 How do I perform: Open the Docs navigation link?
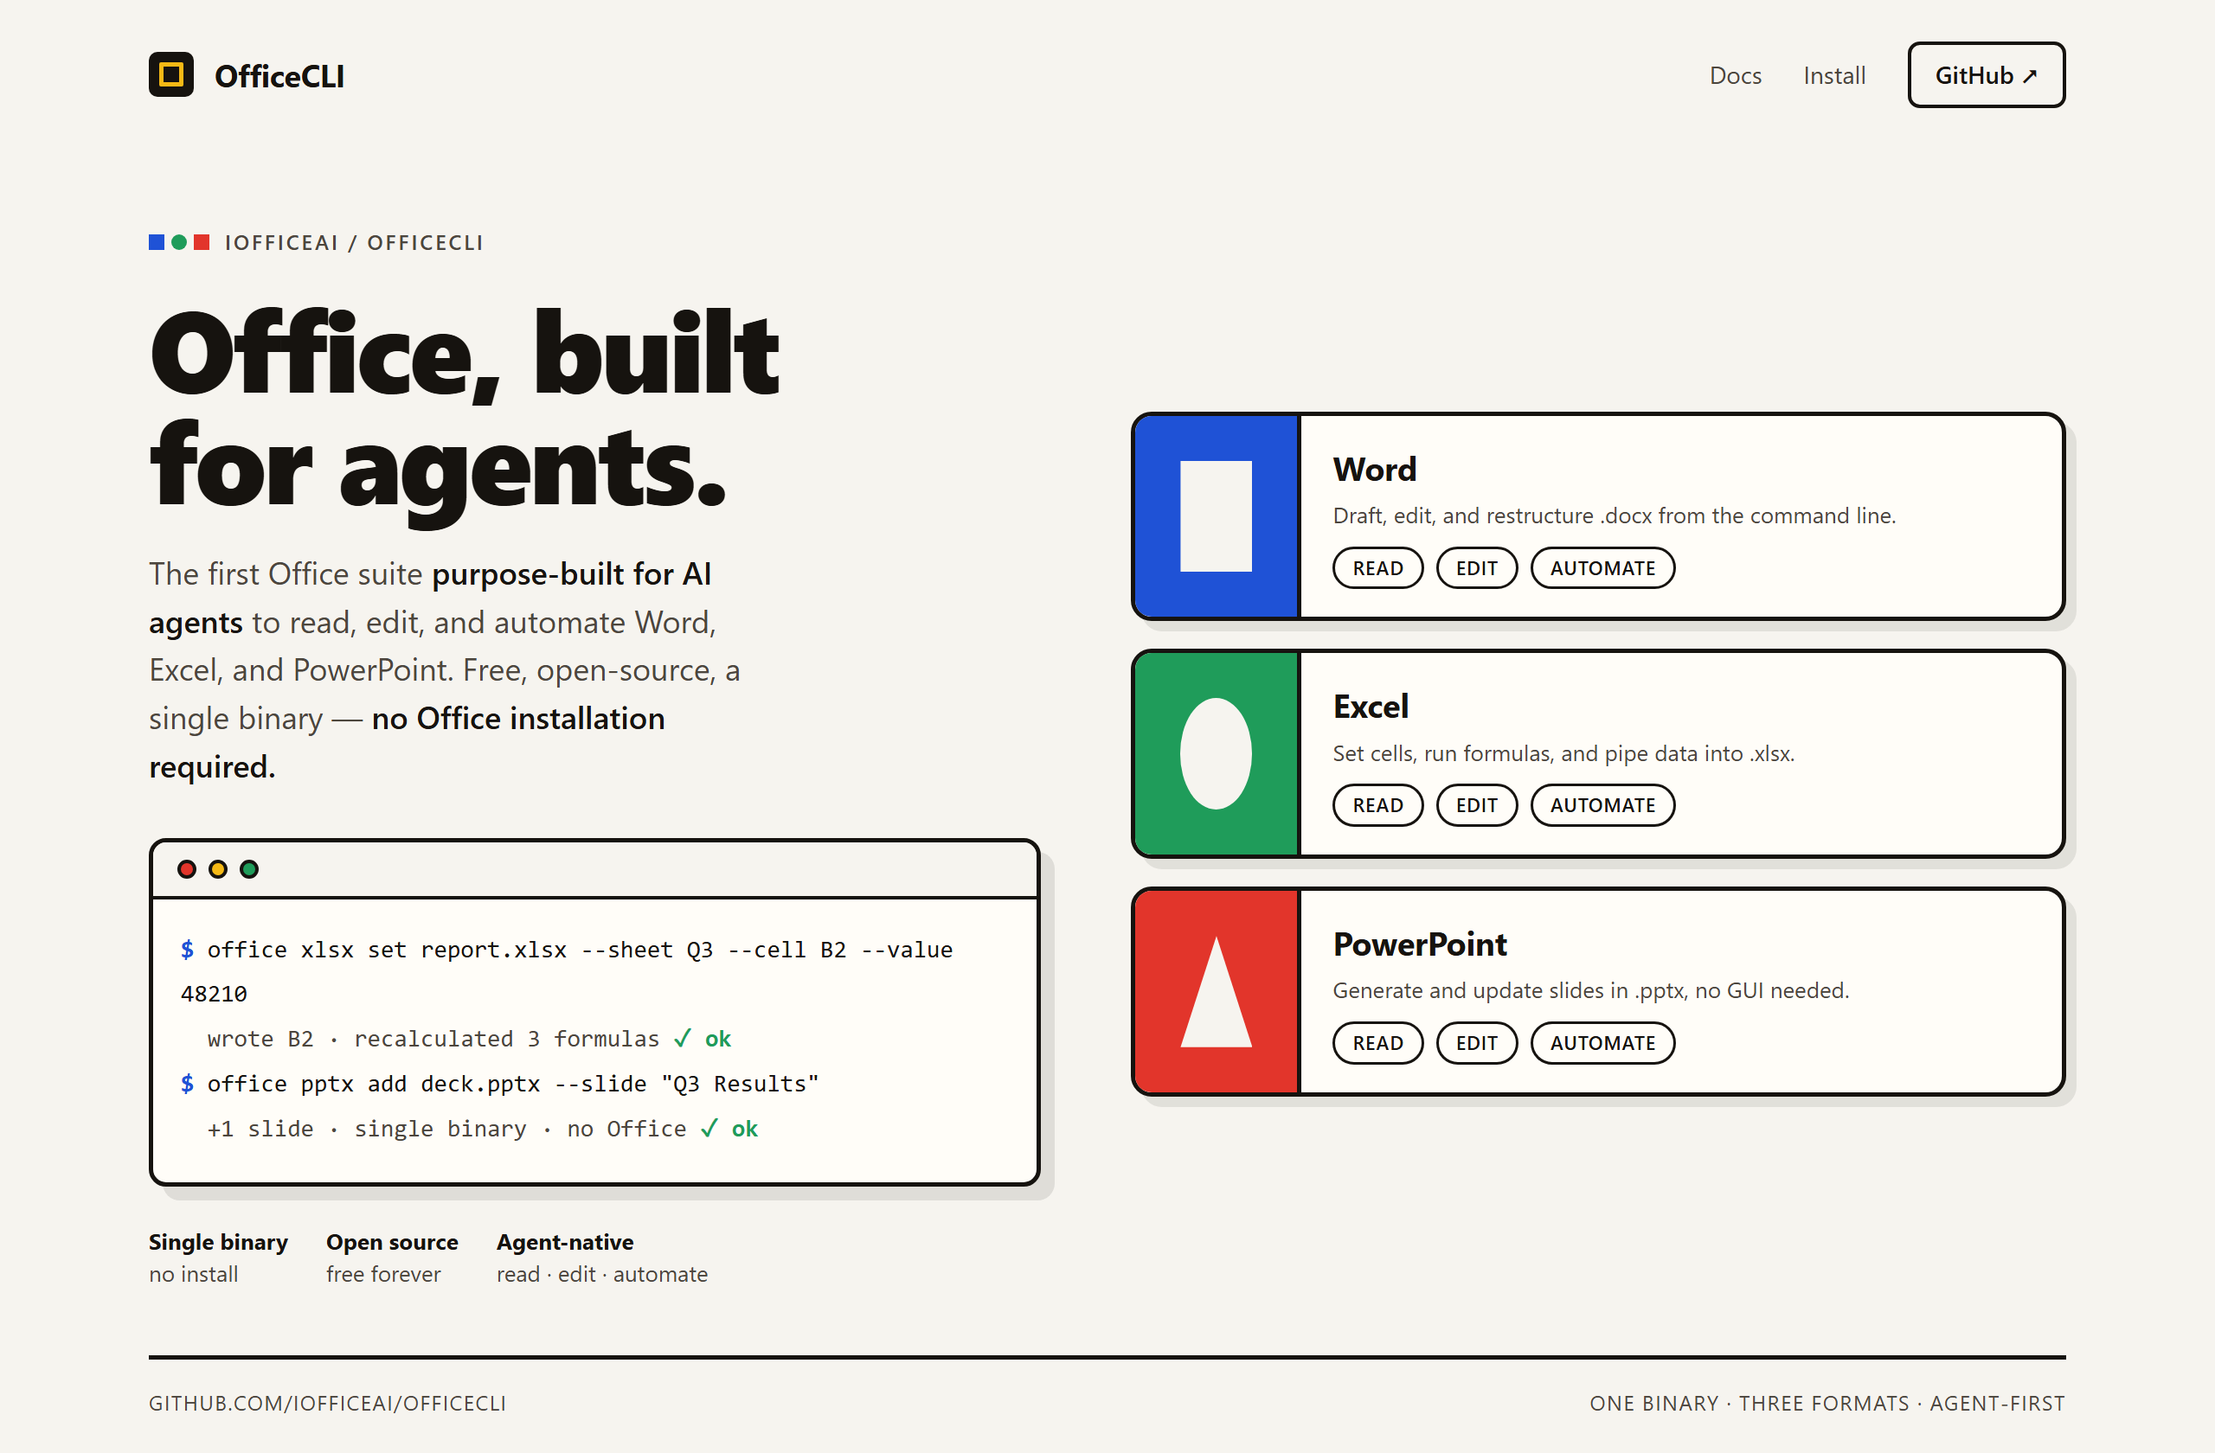[x=1735, y=75]
